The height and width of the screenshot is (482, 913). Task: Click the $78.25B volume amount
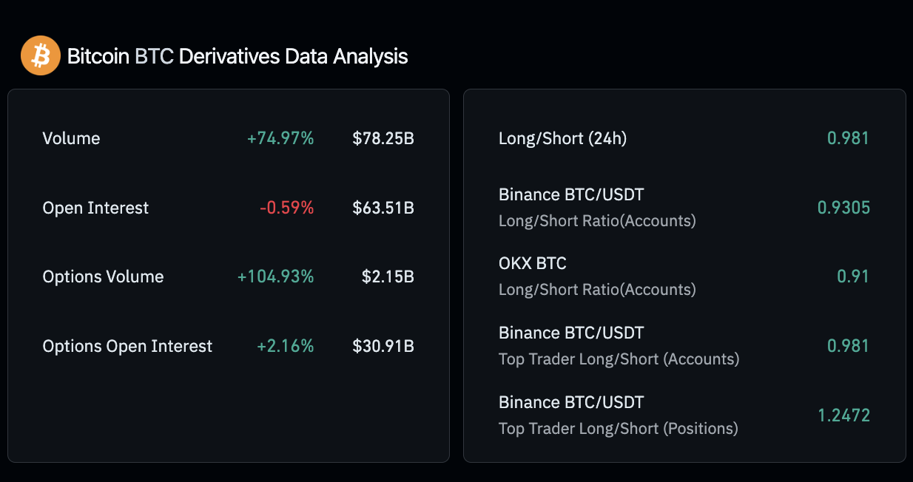pos(383,138)
